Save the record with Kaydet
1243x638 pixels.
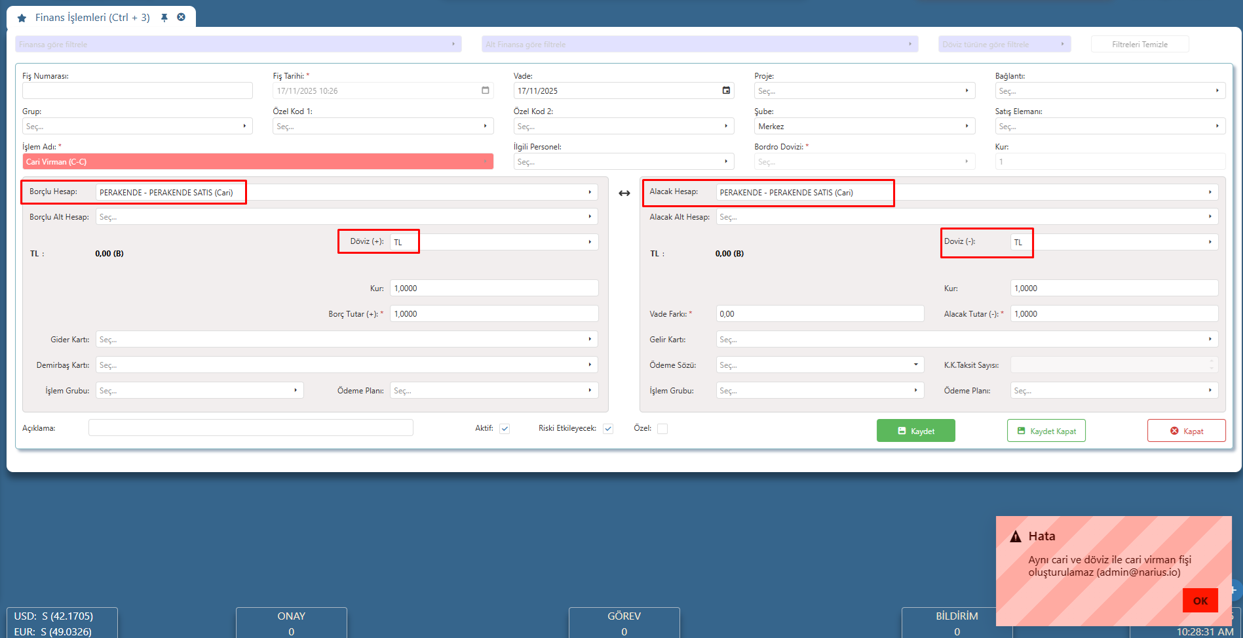pyautogui.click(x=916, y=431)
